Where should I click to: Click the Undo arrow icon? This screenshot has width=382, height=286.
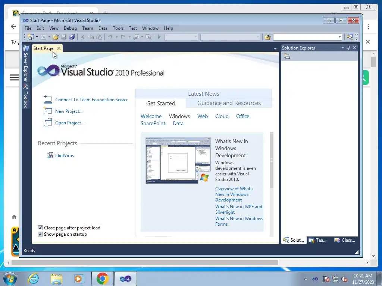(x=110, y=37)
